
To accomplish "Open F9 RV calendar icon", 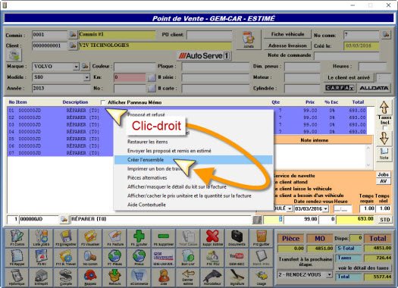I will [x=41, y=258].
